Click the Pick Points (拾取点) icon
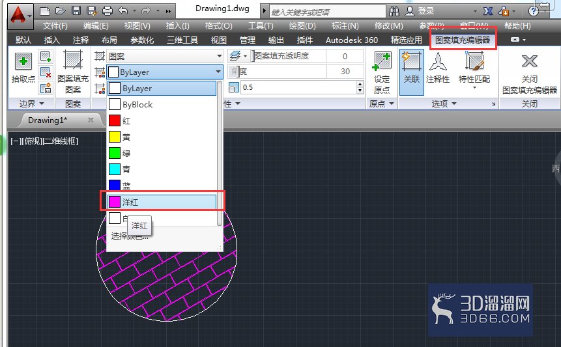 tap(23, 61)
